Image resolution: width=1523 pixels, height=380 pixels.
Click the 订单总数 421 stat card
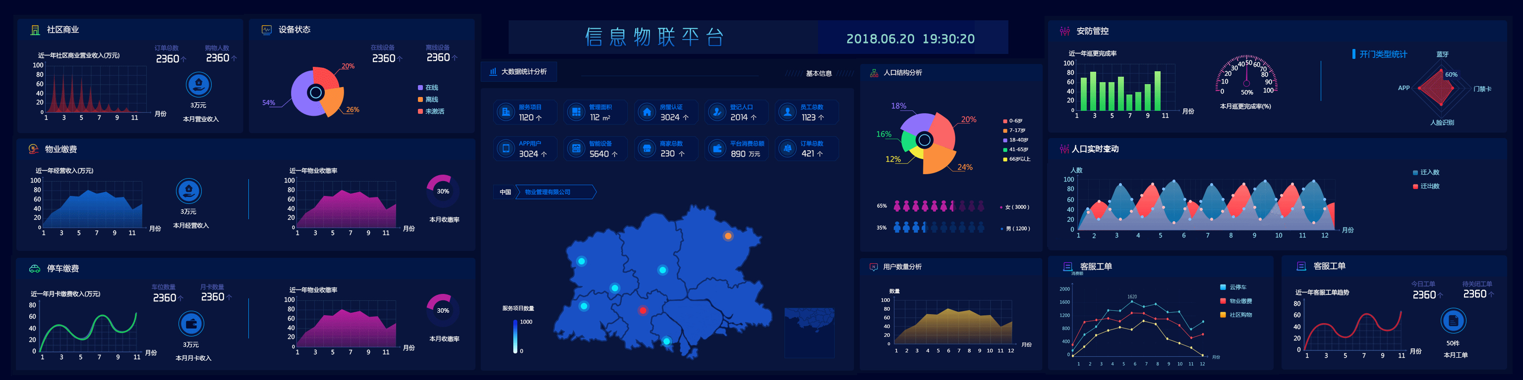tap(807, 149)
